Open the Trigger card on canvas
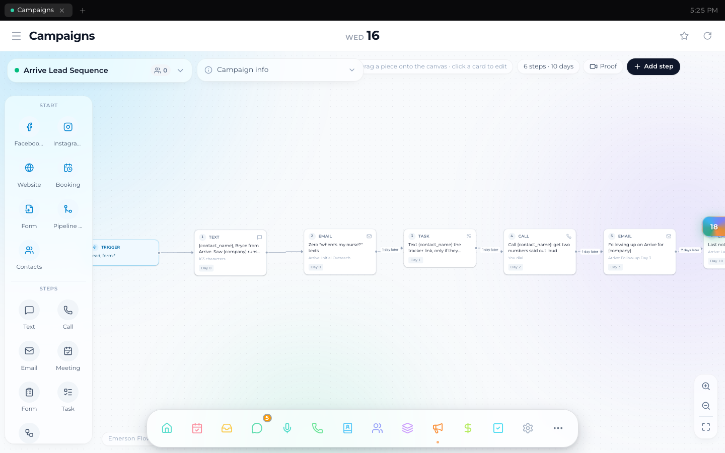This screenshot has height=453, width=725. (125, 252)
